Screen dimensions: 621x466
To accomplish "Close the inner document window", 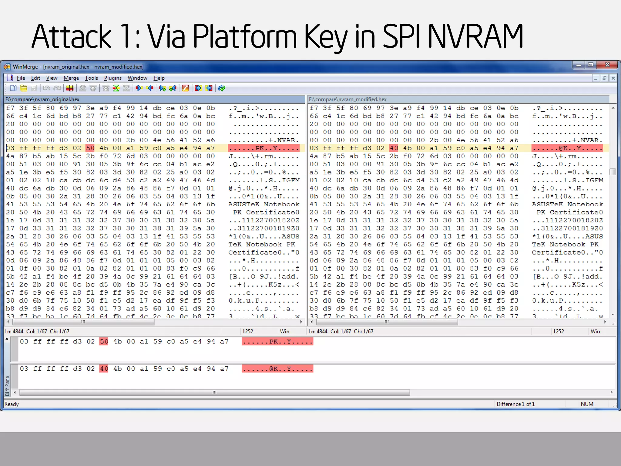I will point(613,78).
